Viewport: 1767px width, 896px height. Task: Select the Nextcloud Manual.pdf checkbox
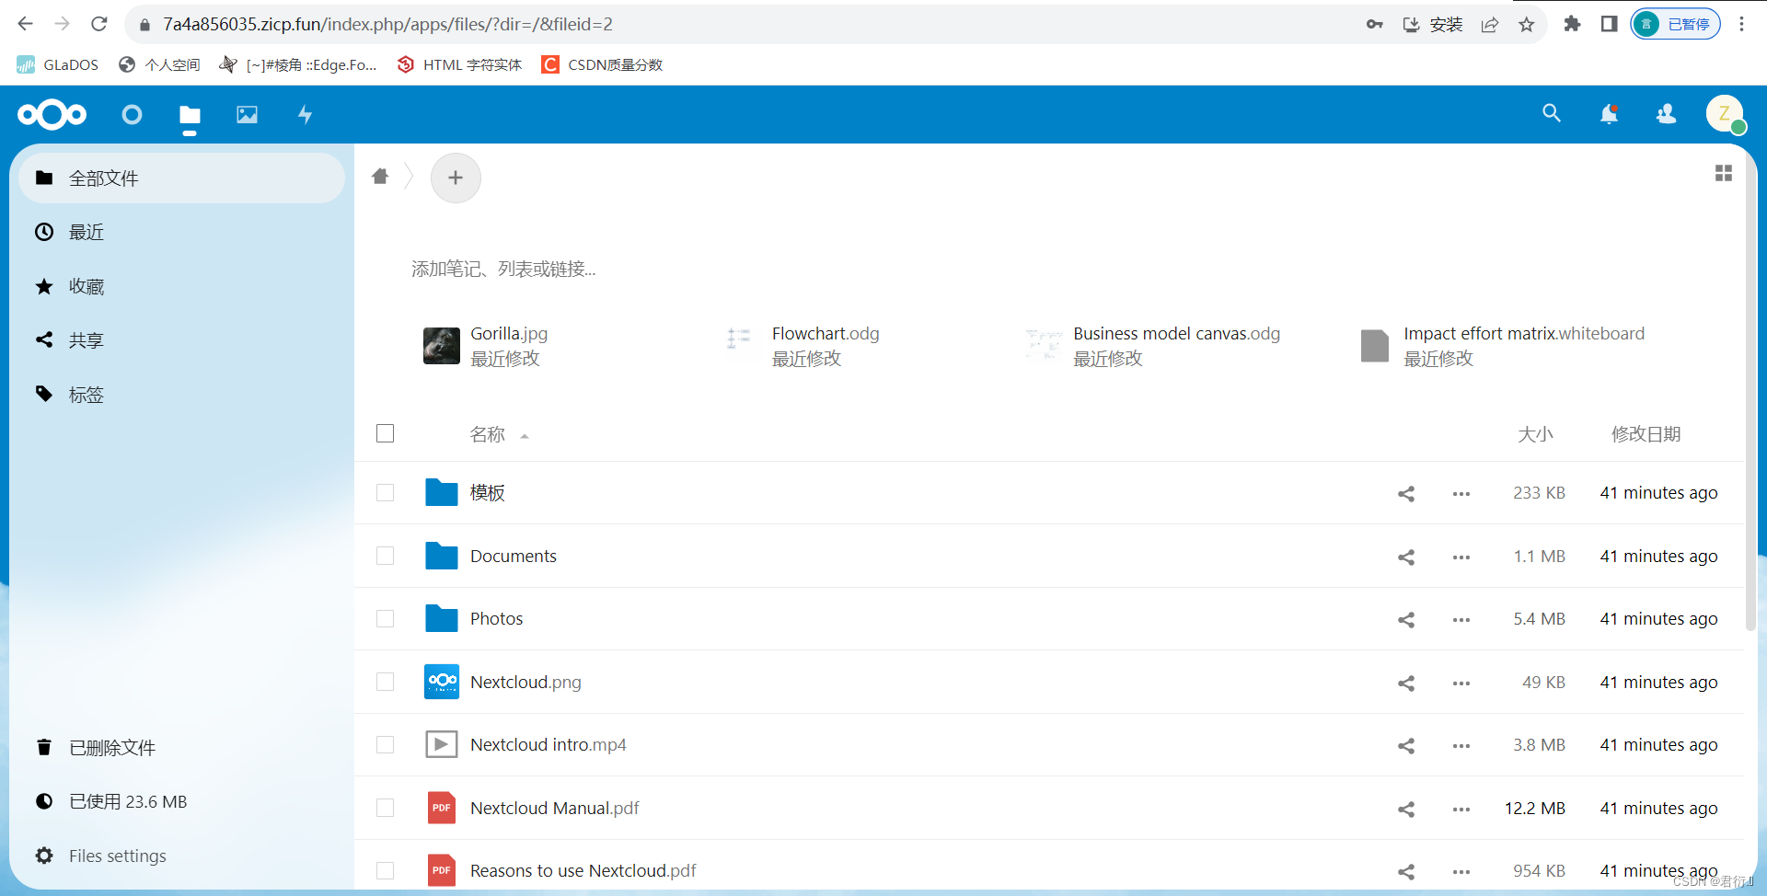coord(386,808)
